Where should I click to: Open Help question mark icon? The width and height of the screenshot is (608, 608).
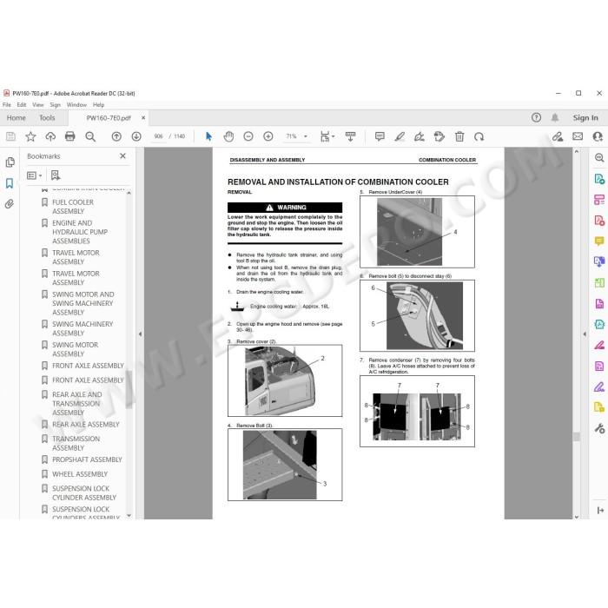click(x=536, y=117)
